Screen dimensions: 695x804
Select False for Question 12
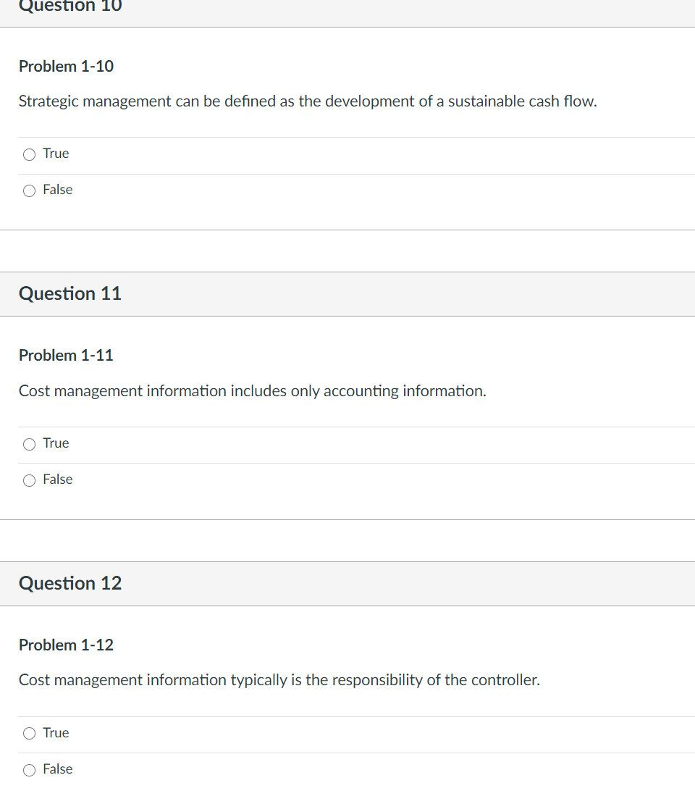(29, 769)
